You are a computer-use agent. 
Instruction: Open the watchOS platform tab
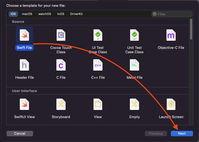click(45, 14)
